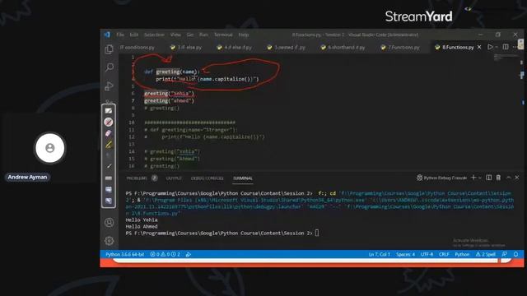The image size is (527, 296).
Task: Open the Run and Debug icon
Action: pos(109,86)
